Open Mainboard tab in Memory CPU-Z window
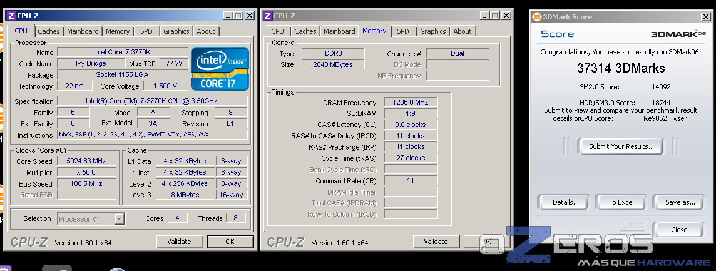The image size is (716, 271). point(339,31)
